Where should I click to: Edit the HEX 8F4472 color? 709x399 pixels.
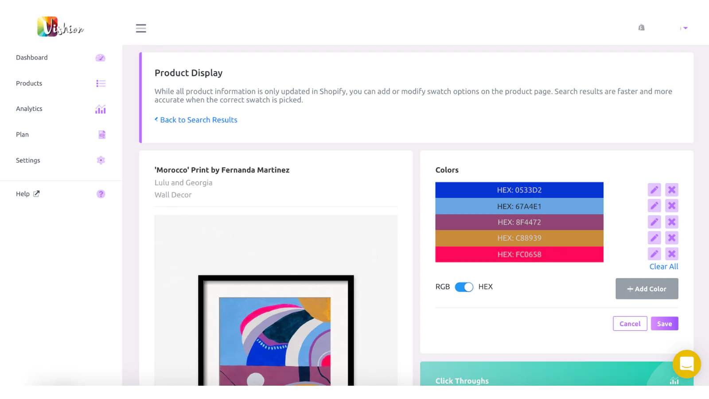pos(654,222)
